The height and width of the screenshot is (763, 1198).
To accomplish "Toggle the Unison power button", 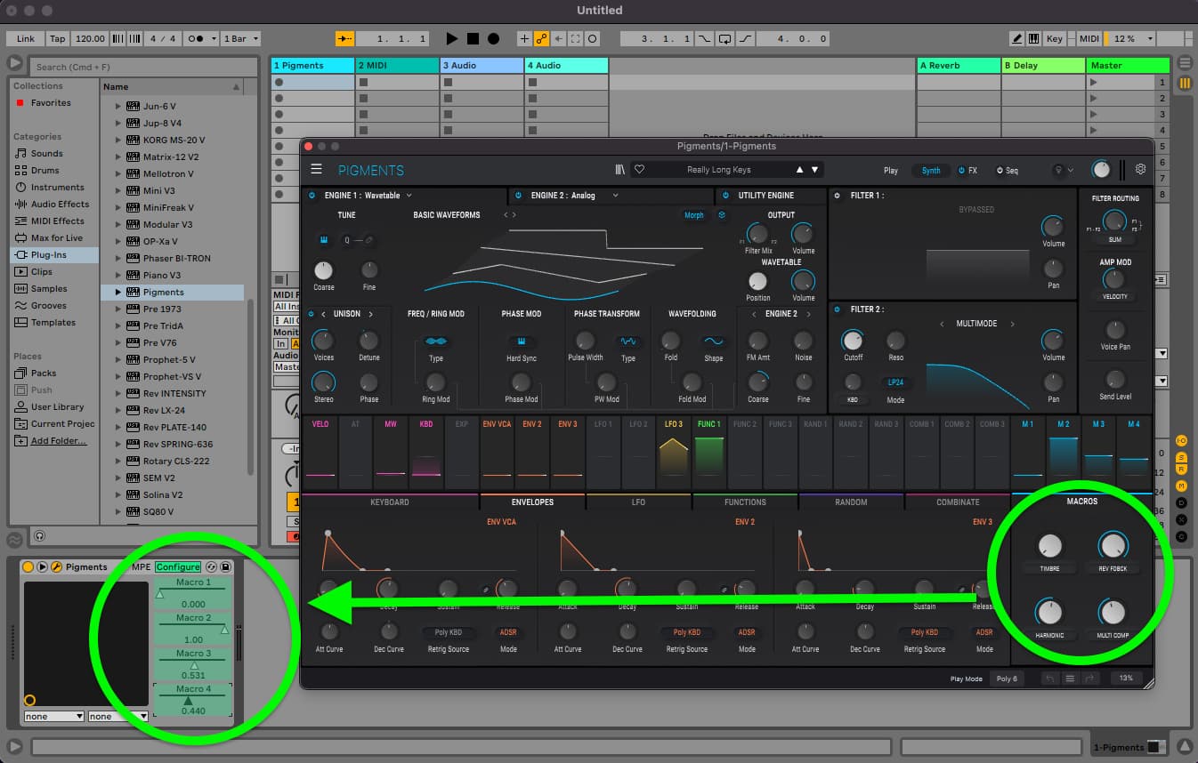I will tap(312, 314).
